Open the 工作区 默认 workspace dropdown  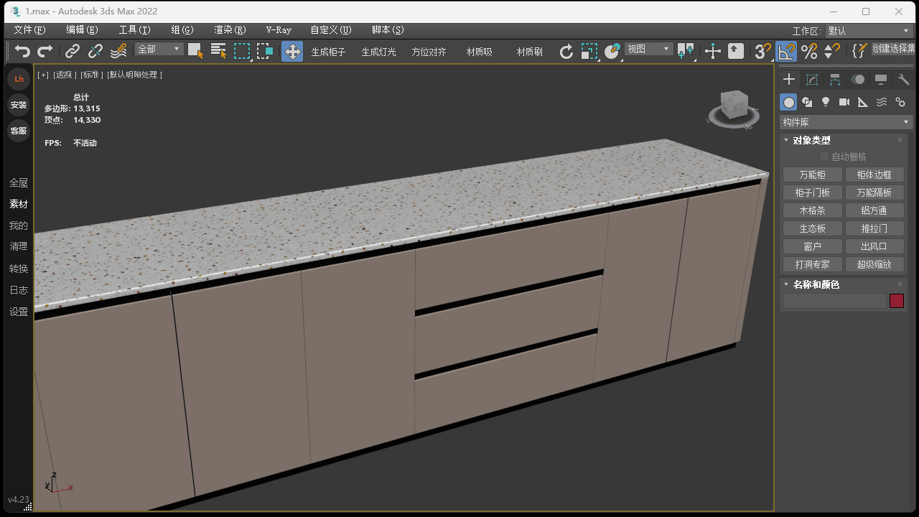tap(869, 31)
